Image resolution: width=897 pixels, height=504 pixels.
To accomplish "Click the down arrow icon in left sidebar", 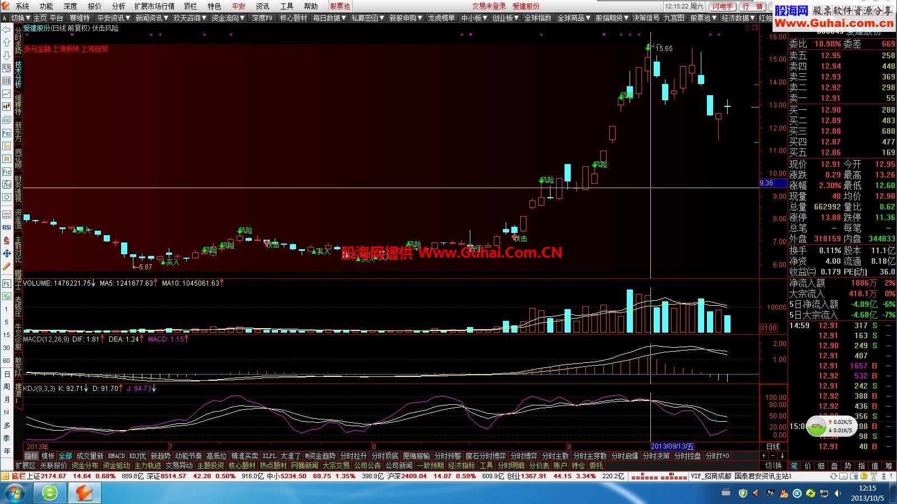I will tap(7, 55).
